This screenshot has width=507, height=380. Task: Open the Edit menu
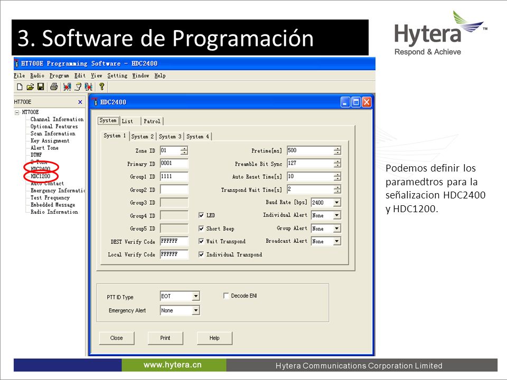(80, 75)
